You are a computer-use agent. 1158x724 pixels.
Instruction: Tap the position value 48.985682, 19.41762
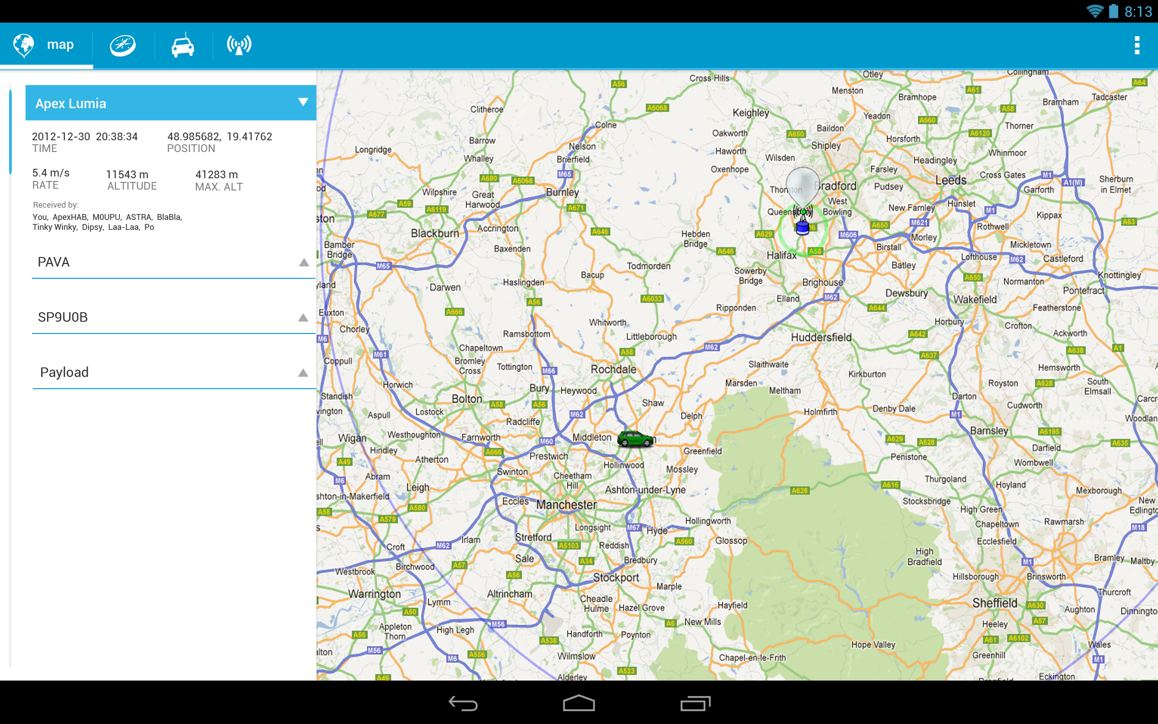(x=220, y=137)
